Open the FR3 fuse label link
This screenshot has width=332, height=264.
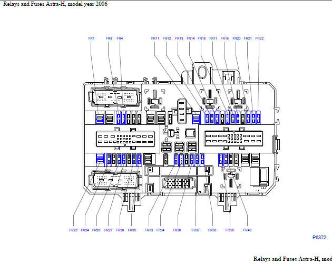109,38
